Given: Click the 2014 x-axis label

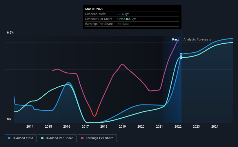Looking at the screenshot, I should 30,126.
